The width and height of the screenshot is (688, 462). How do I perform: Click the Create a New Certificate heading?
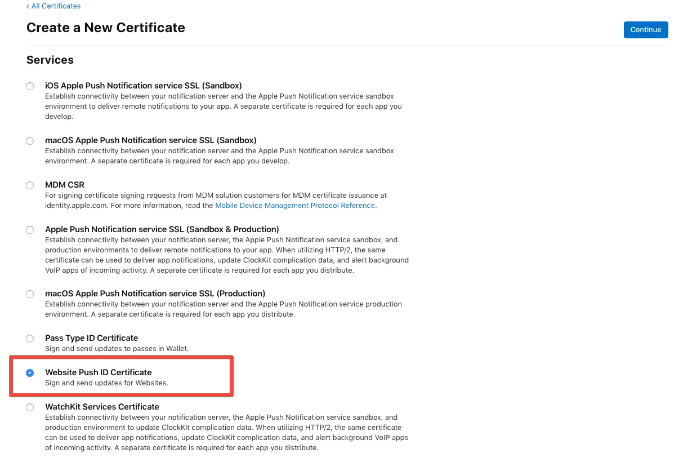tap(105, 27)
